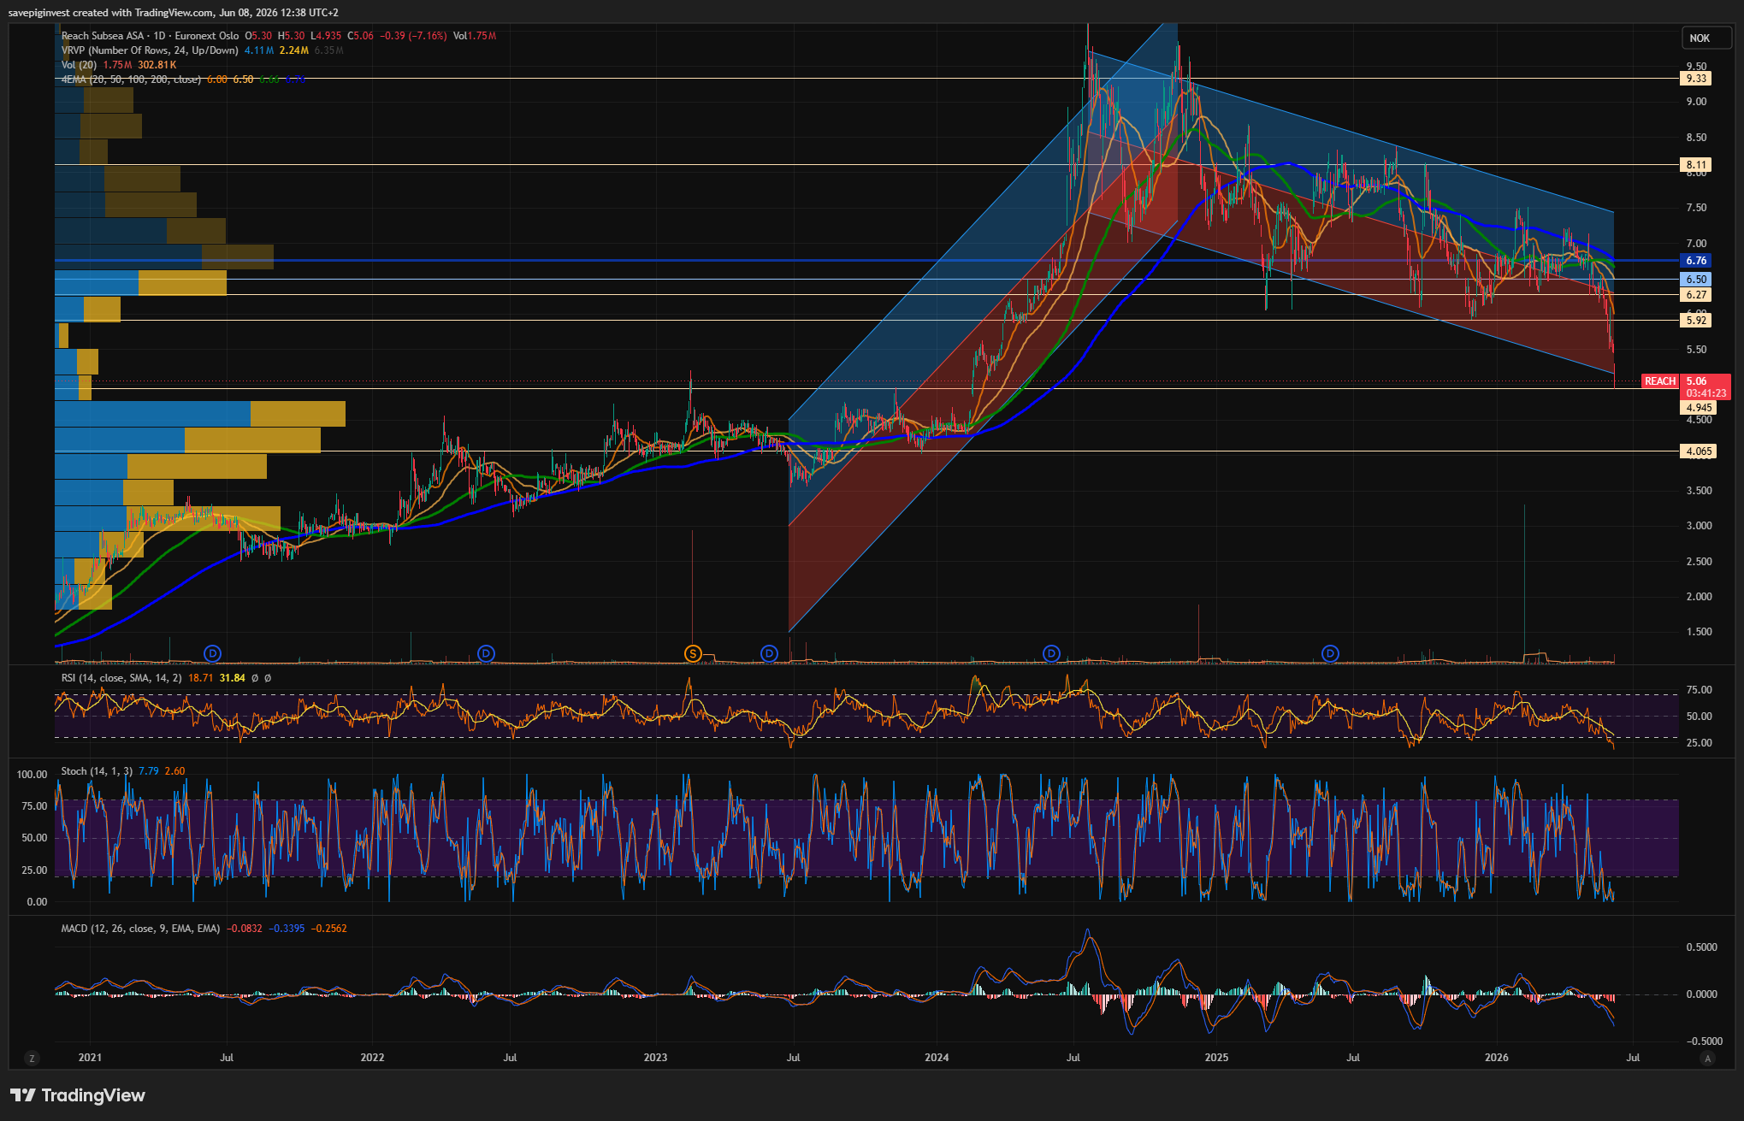Click the 2025 label on the time axis

1216,1058
